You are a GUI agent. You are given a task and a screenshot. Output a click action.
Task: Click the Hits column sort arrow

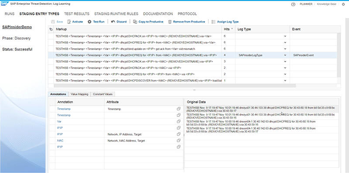232,29
